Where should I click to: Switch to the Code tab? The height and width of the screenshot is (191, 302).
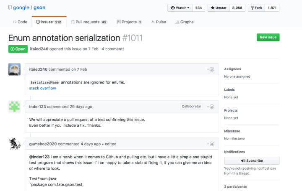(x=20, y=22)
